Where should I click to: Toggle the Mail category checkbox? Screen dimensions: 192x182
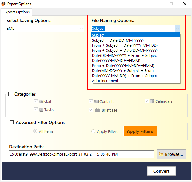36,101
